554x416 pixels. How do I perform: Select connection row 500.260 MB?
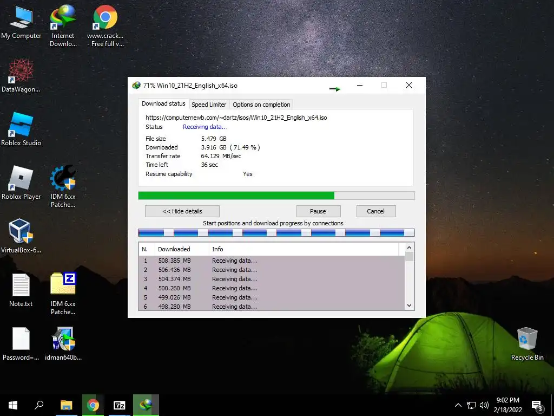click(x=272, y=288)
